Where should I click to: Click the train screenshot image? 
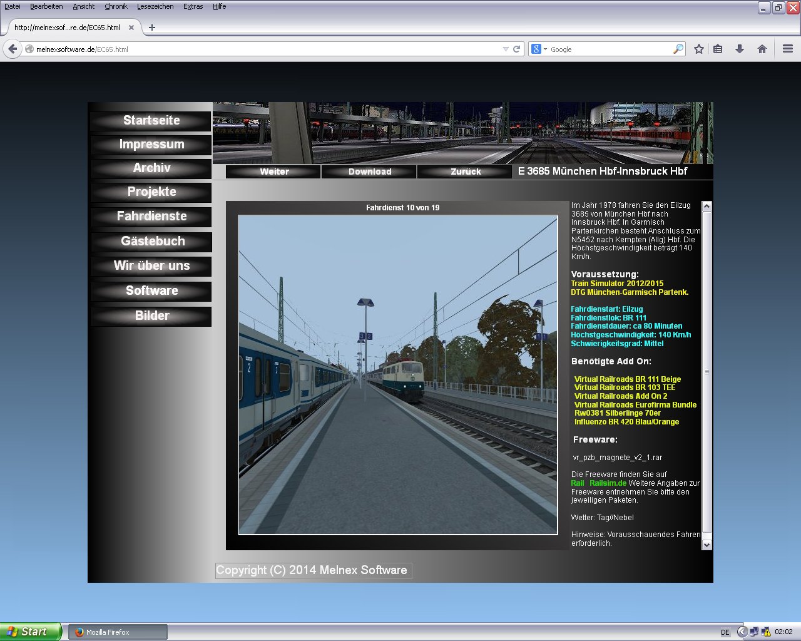point(397,374)
